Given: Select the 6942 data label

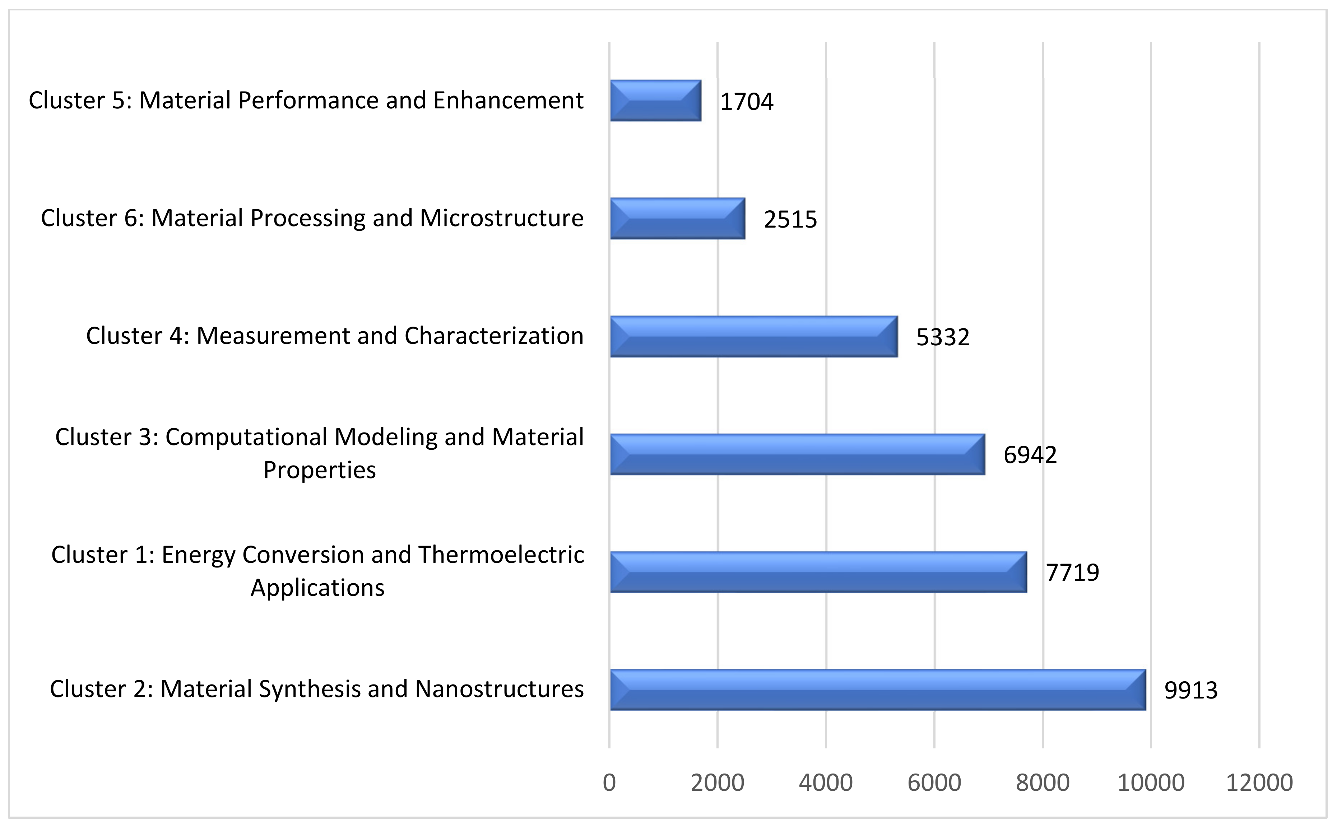Looking at the screenshot, I should [1030, 455].
